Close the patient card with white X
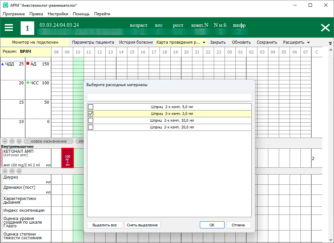This screenshot has height=243, width=334. tap(325, 28)
